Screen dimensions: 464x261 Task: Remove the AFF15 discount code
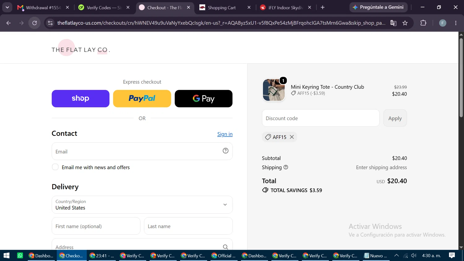(x=292, y=137)
